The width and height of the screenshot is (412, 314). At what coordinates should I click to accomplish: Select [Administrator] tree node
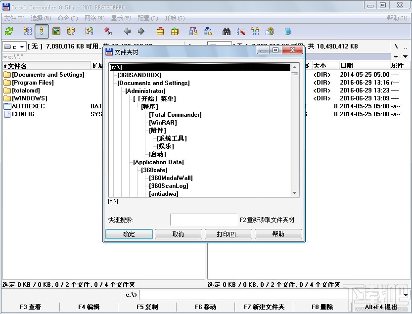(x=145, y=91)
